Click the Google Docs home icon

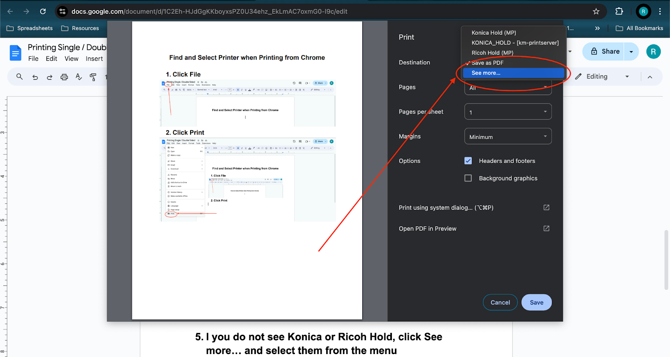(x=15, y=53)
